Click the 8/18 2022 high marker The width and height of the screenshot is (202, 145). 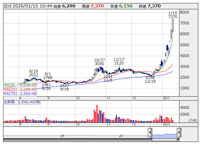coord(33,73)
